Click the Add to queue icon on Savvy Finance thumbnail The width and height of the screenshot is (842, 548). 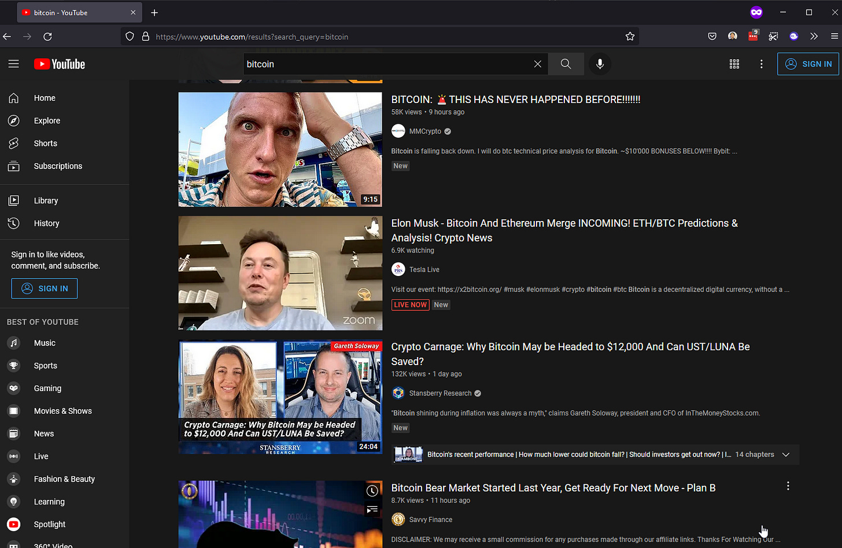pos(372,510)
